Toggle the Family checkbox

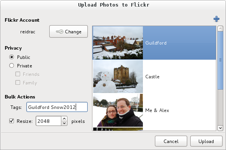point(18,83)
